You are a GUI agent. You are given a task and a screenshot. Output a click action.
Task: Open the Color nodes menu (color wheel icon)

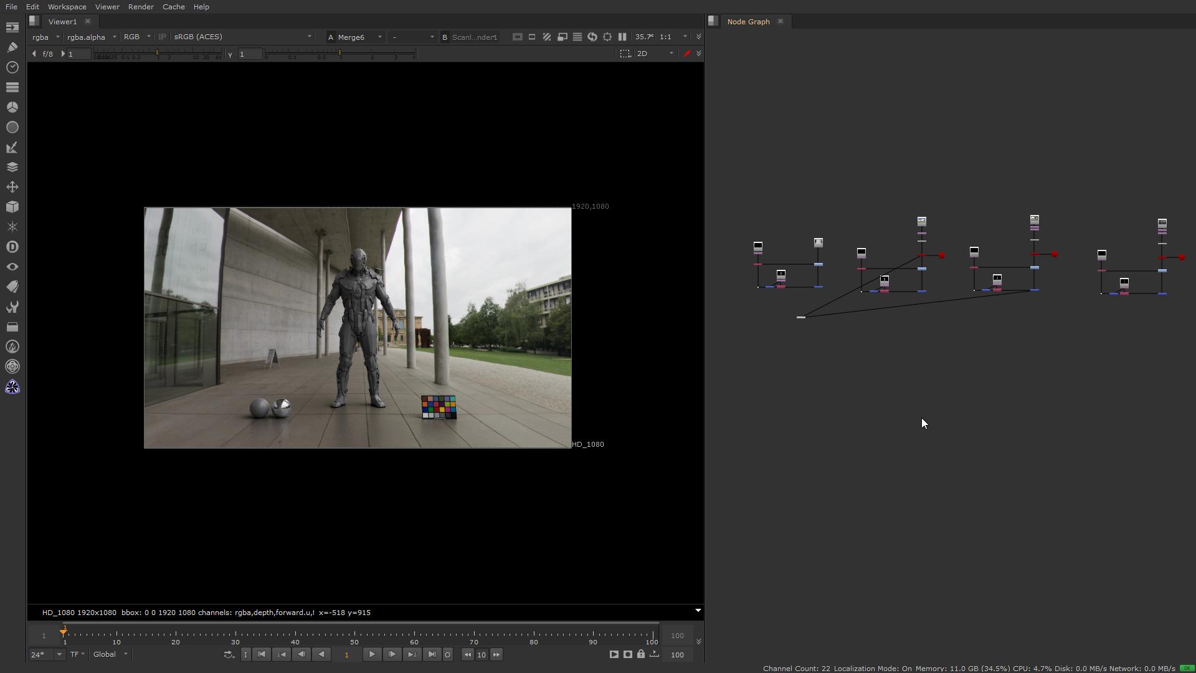tap(12, 107)
